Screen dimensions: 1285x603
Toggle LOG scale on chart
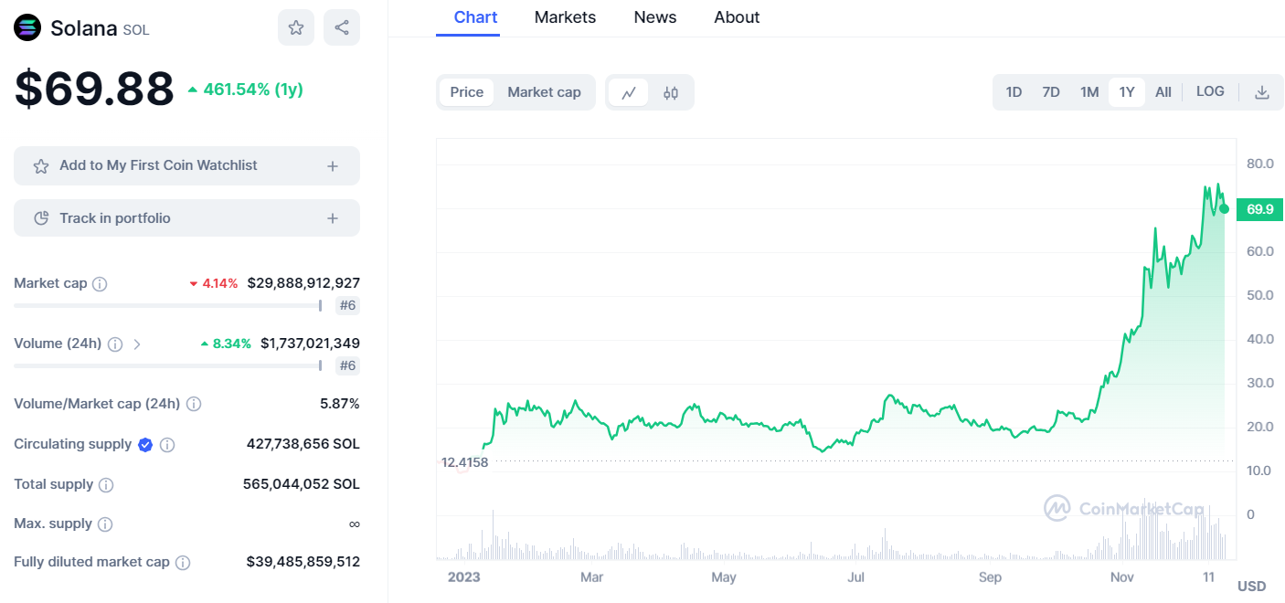pos(1210,91)
